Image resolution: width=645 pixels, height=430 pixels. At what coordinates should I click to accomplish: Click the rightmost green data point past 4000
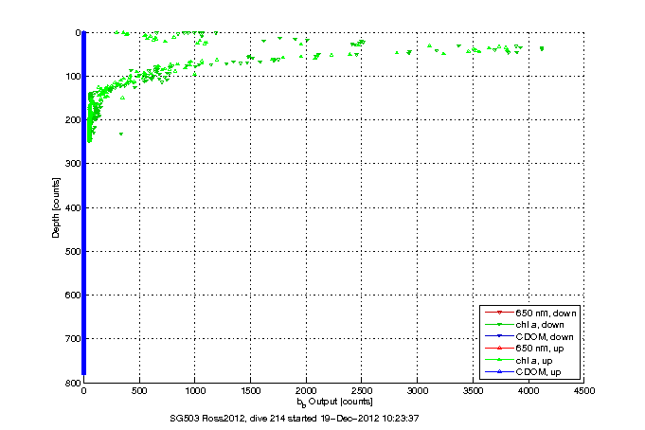[541, 48]
